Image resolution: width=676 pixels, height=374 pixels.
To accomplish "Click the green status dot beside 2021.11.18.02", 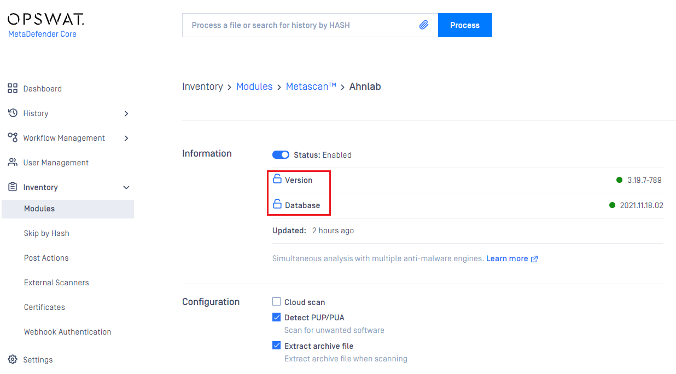I will [613, 205].
